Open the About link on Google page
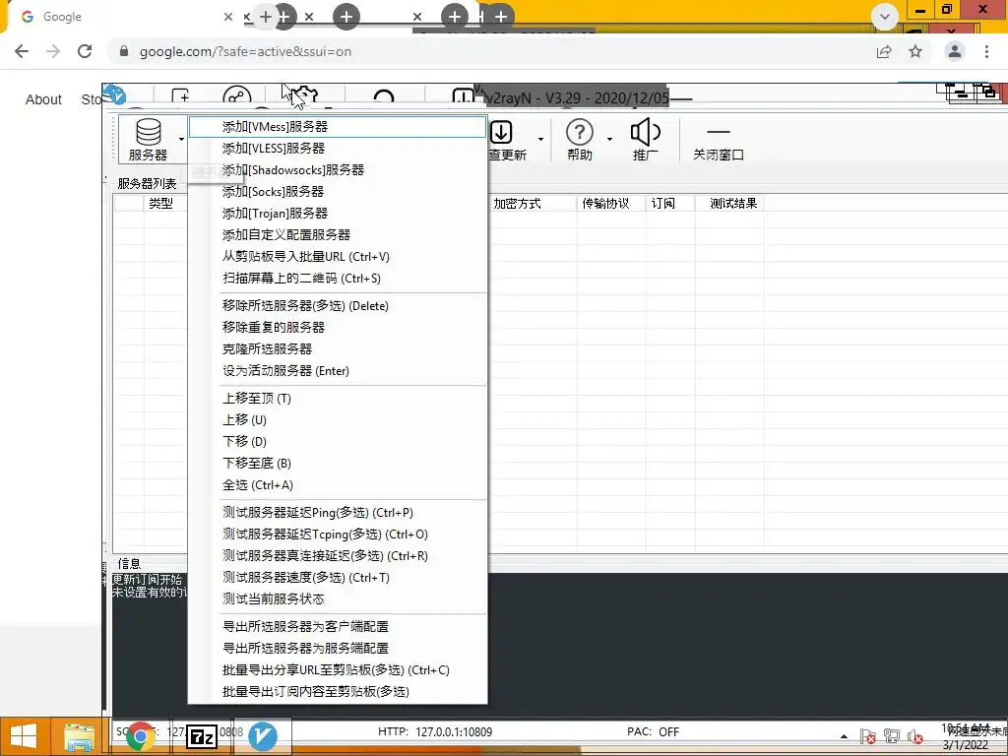This screenshot has width=1008, height=756. point(43,99)
